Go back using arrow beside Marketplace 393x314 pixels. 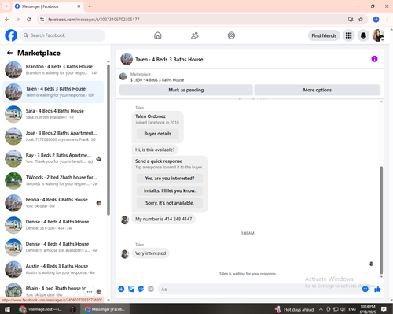tap(10, 53)
